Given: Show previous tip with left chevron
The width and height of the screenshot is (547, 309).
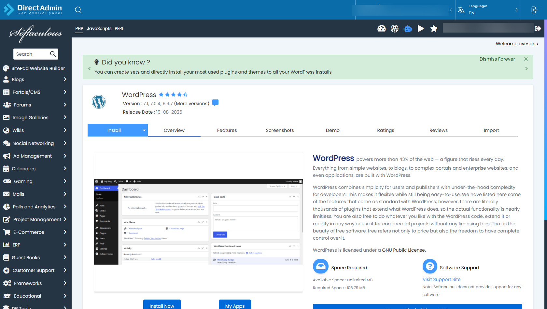Looking at the screenshot, I should 90,69.
